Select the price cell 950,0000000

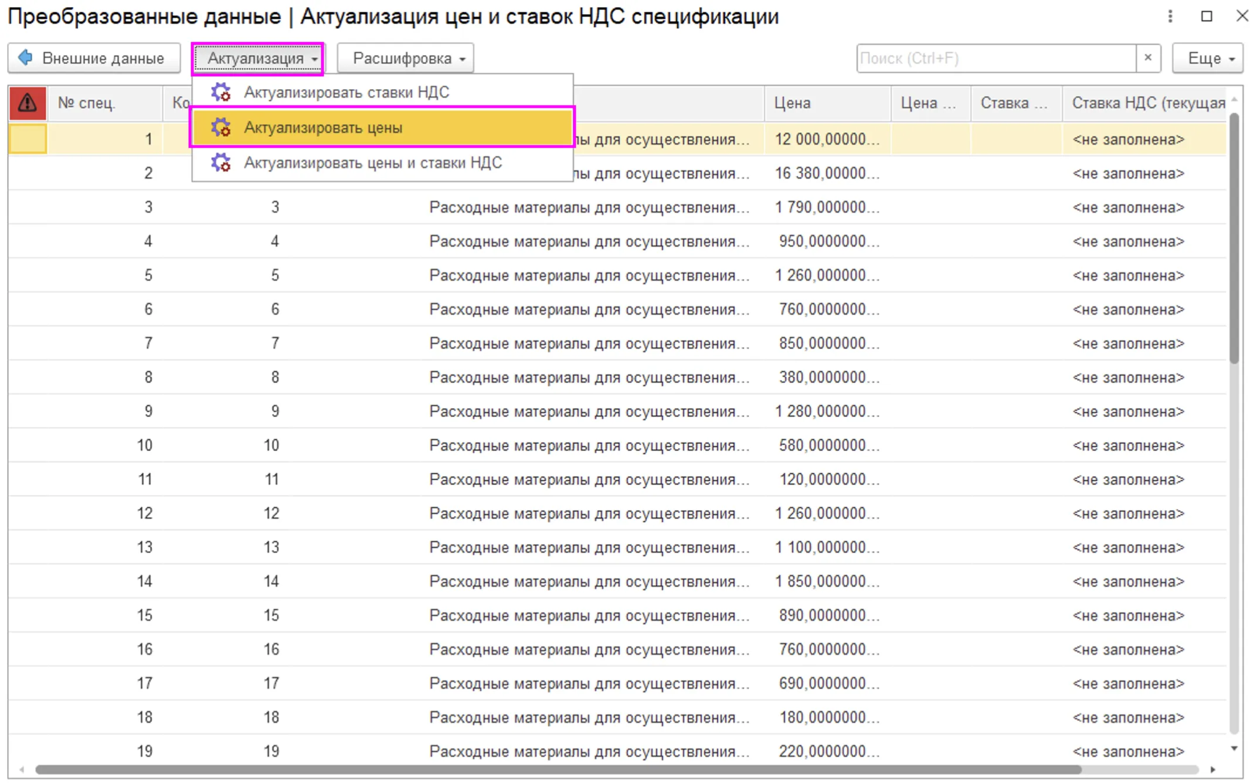coord(827,241)
